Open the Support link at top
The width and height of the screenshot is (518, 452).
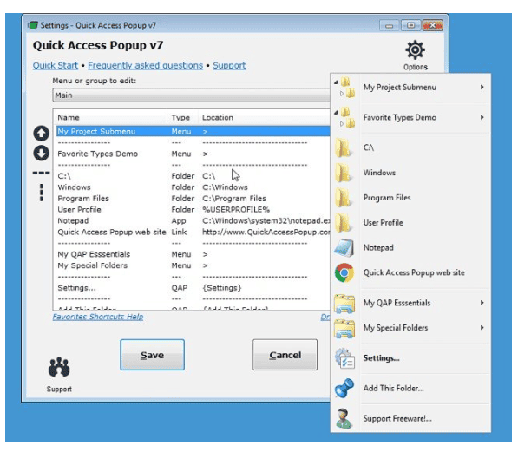(x=229, y=65)
